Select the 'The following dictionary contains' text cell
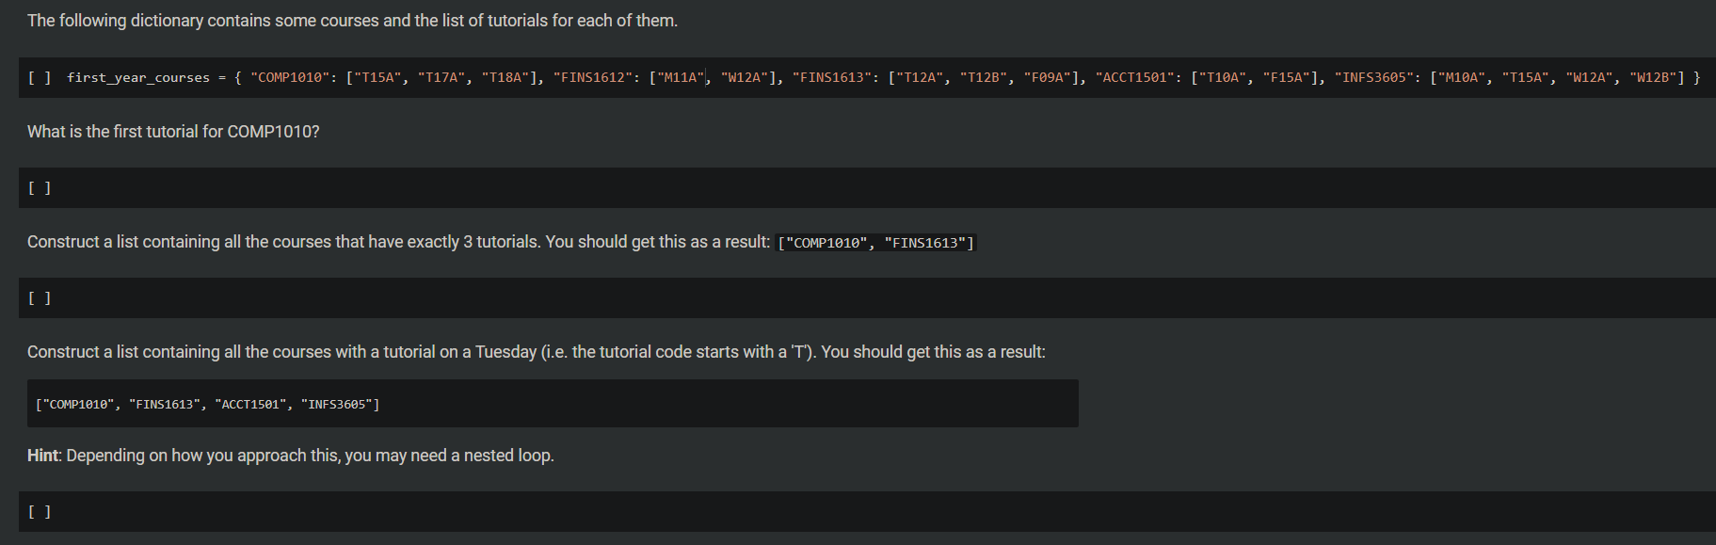Viewport: 1716px width, 545px height. (x=352, y=21)
